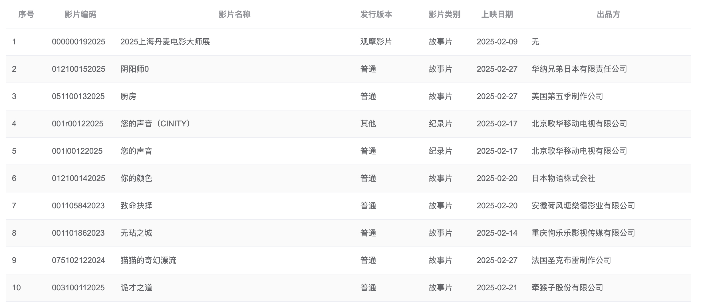Select film title 厨房
The height and width of the screenshot is (308, 701).
pos(128,96)
